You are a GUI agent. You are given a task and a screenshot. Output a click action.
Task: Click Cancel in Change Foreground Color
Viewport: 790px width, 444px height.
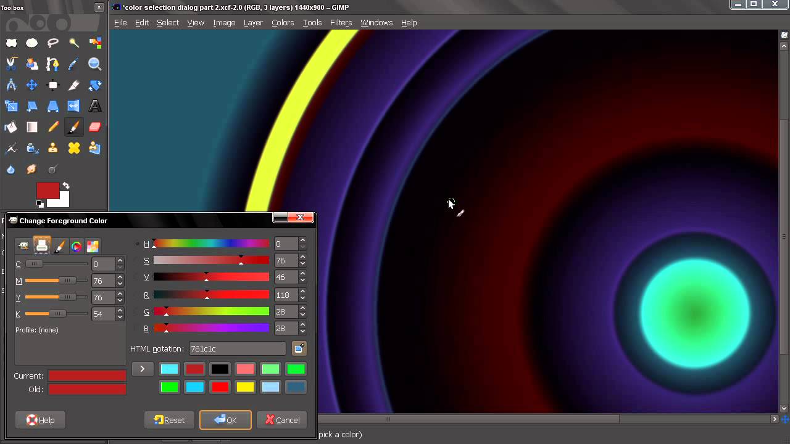click(282, 420)
